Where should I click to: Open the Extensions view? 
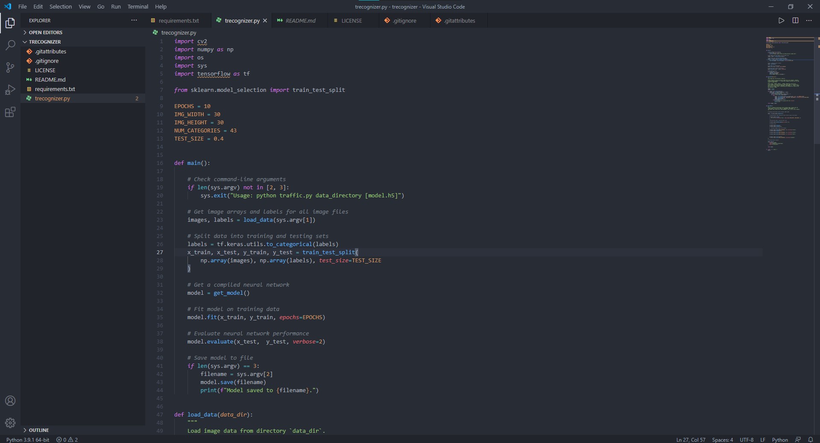coord(10,112)
